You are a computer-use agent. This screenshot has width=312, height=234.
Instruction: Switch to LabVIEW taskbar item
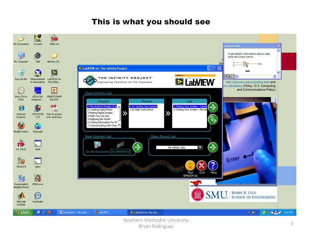(110, 213)
